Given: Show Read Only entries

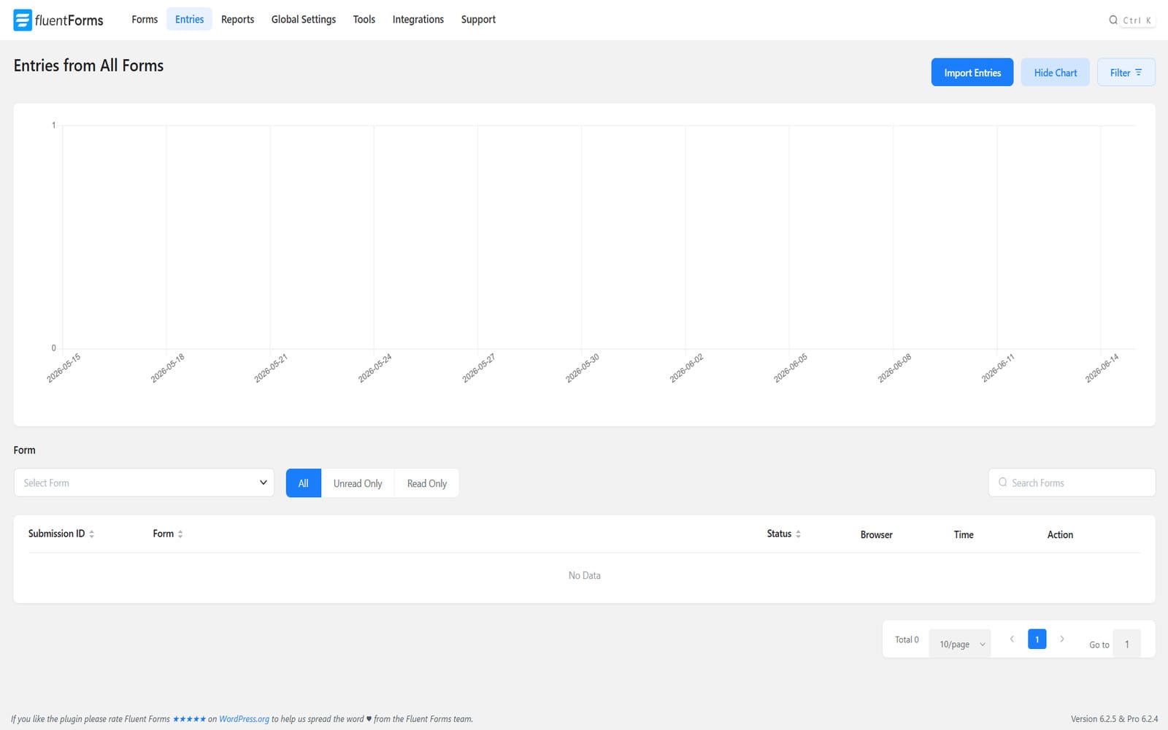Looking at the screenshot, I should 427,483.
